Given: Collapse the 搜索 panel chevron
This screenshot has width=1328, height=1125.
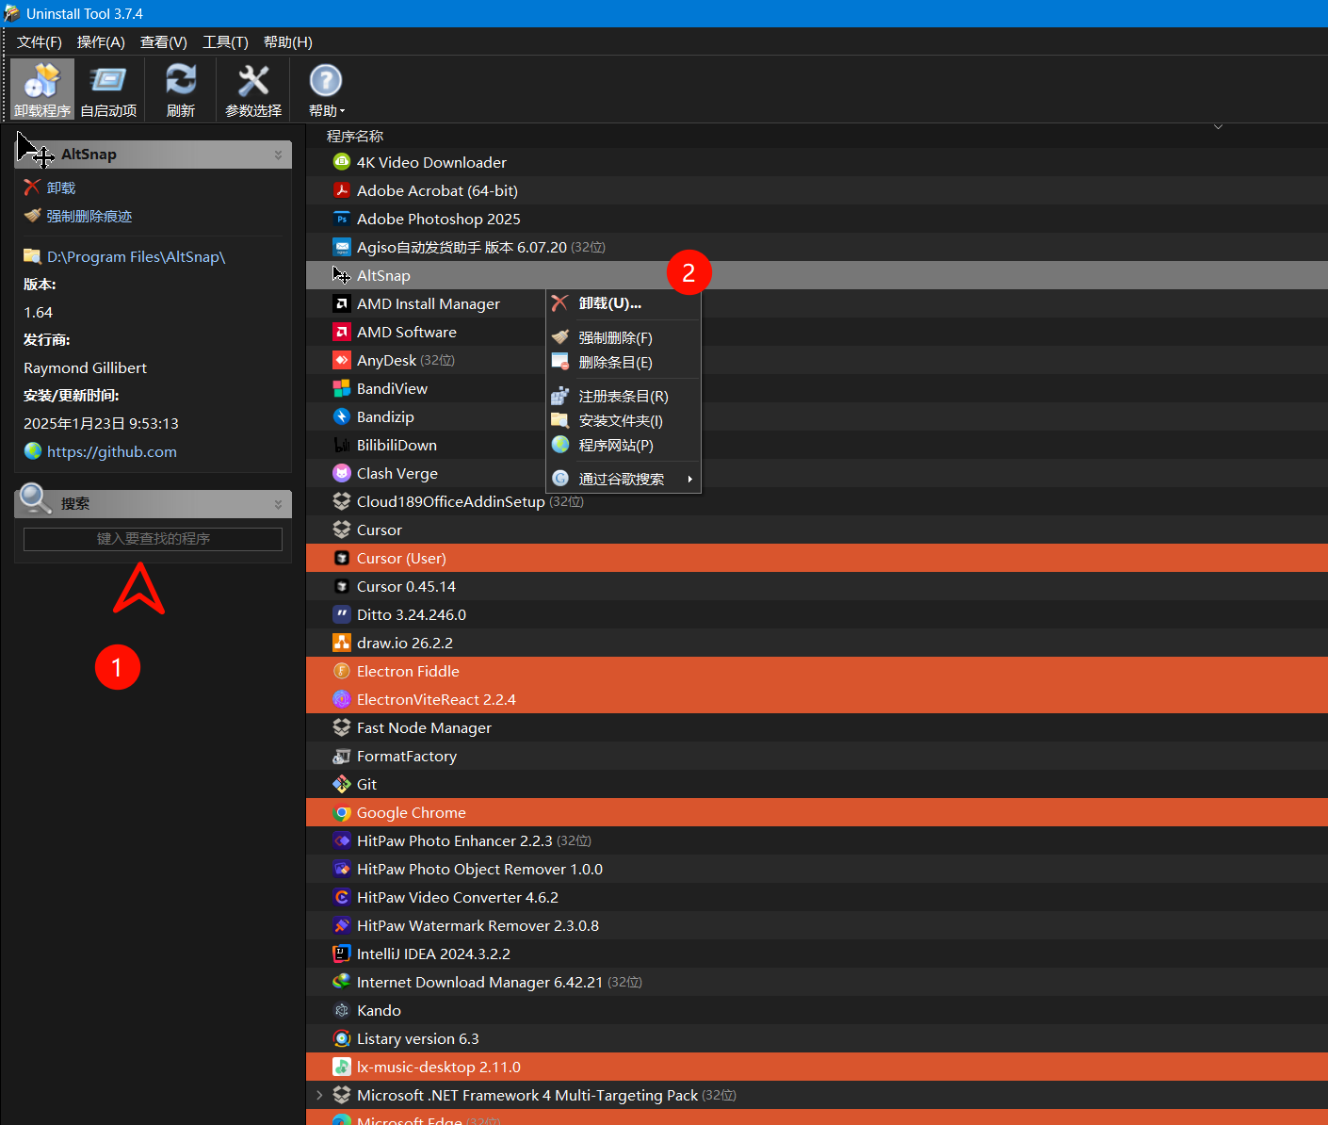Looking at the screenshot, I should point(278,504).
